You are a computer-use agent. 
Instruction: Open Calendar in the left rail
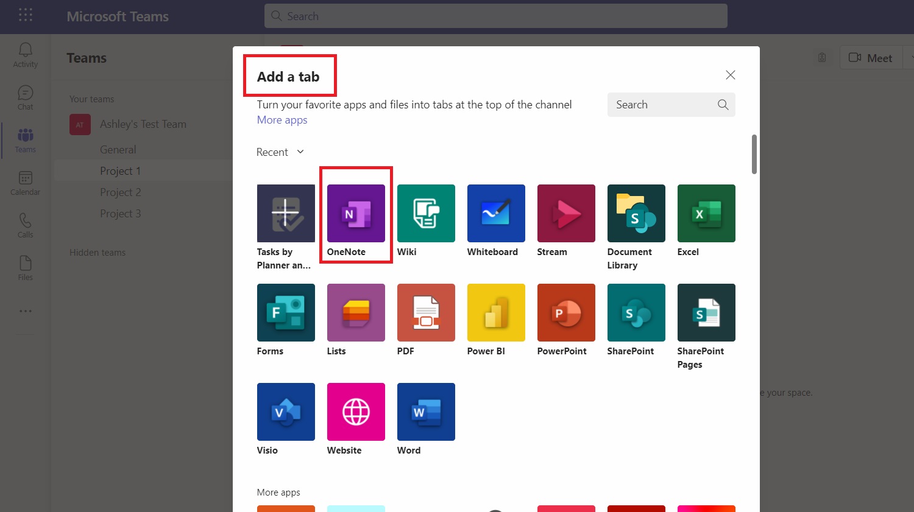[x=25, y=183]
